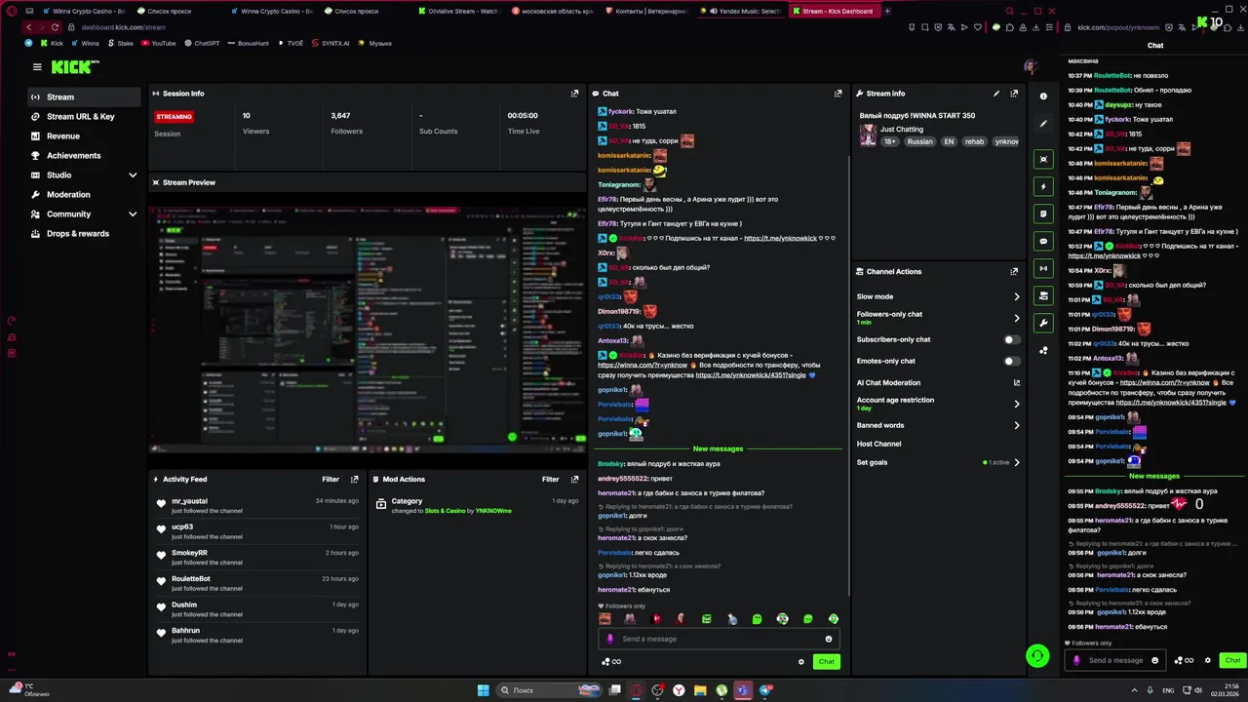
Task: Click the profile avatar at top right of the dashboard
Action: tap(1031, 67)
